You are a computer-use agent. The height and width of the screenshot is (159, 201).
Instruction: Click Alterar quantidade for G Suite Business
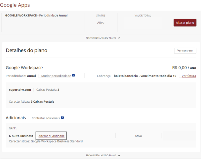51,136
